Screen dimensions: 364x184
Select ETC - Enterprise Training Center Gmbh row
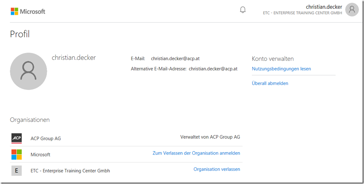[126, 171]
